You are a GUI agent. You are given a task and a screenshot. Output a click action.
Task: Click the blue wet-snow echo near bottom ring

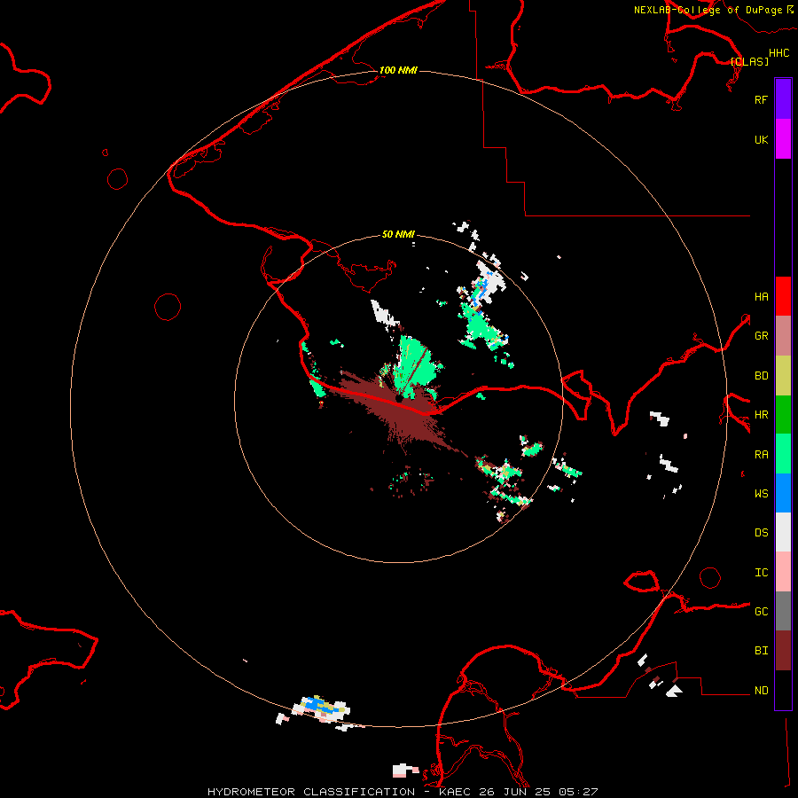[319, 704]
